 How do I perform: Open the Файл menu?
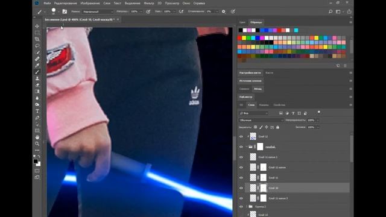[x=47, y=3]
